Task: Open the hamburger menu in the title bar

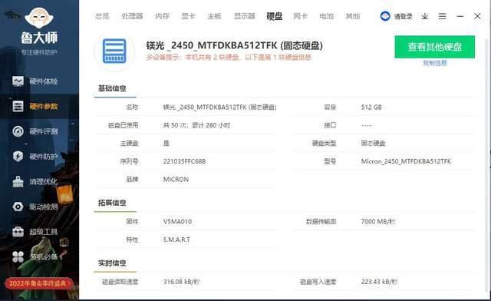Action: coord(442,16)
